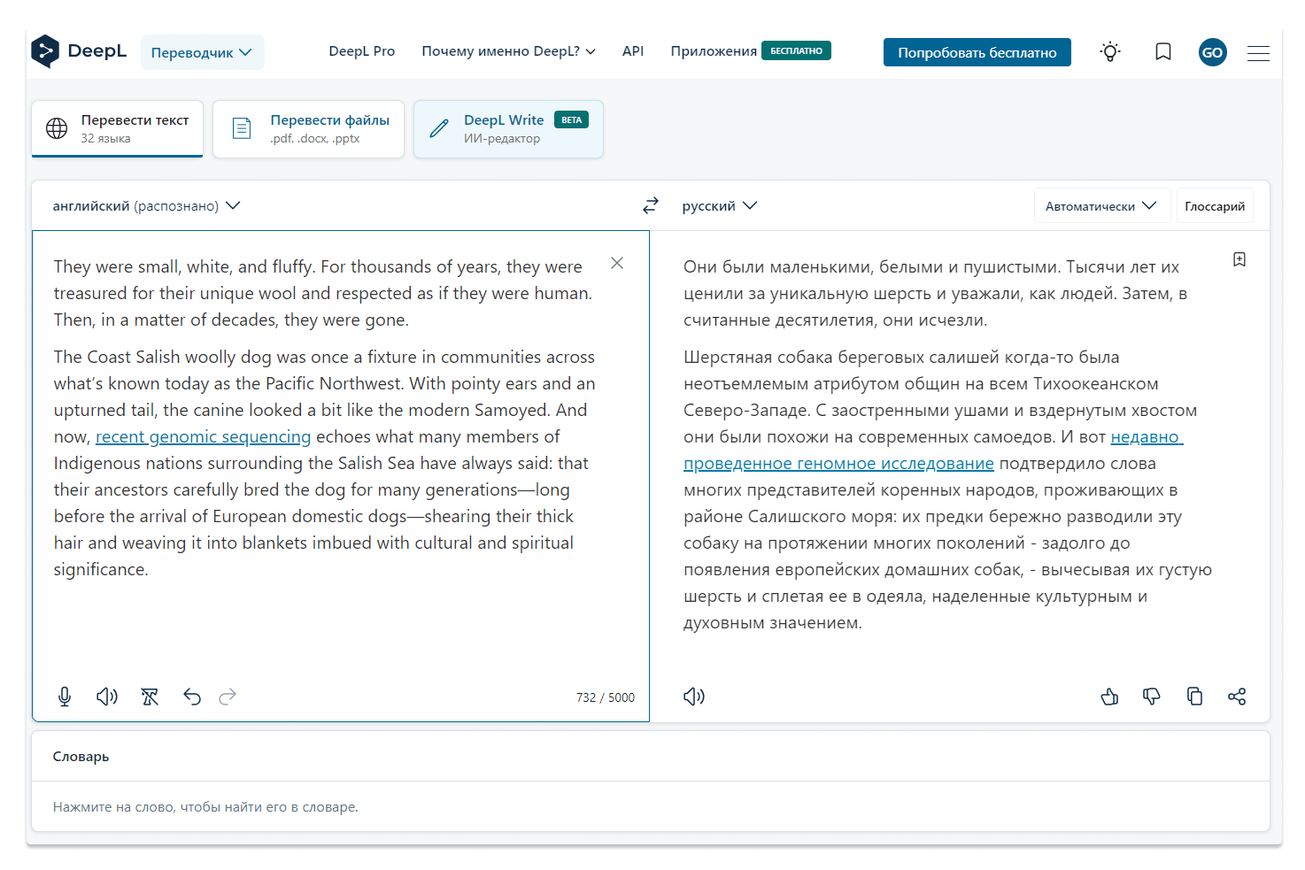Open saved translations bookmark icon
The image size is (1305, 870).
click(x=1163, y=51)
